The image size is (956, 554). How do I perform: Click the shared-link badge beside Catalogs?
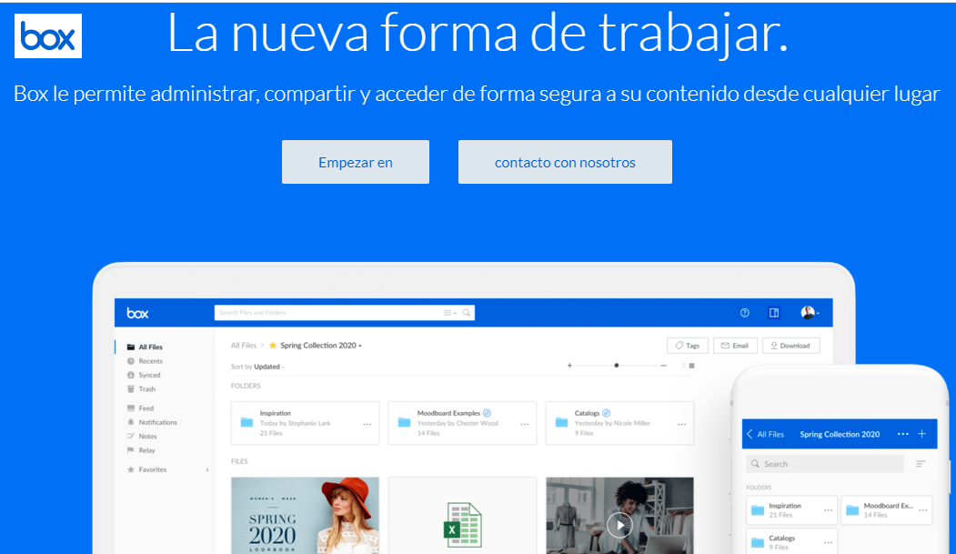pos(606,413)
